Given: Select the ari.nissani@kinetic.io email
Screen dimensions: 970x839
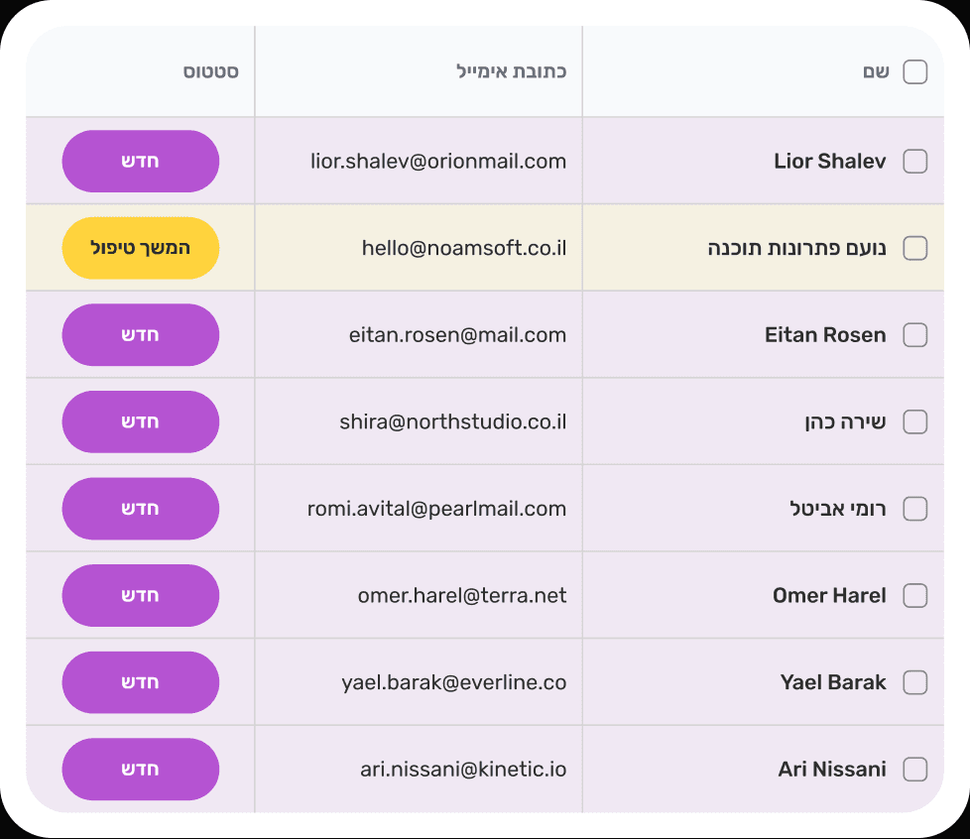Looking at the screenshot, I should click(463, 770).
